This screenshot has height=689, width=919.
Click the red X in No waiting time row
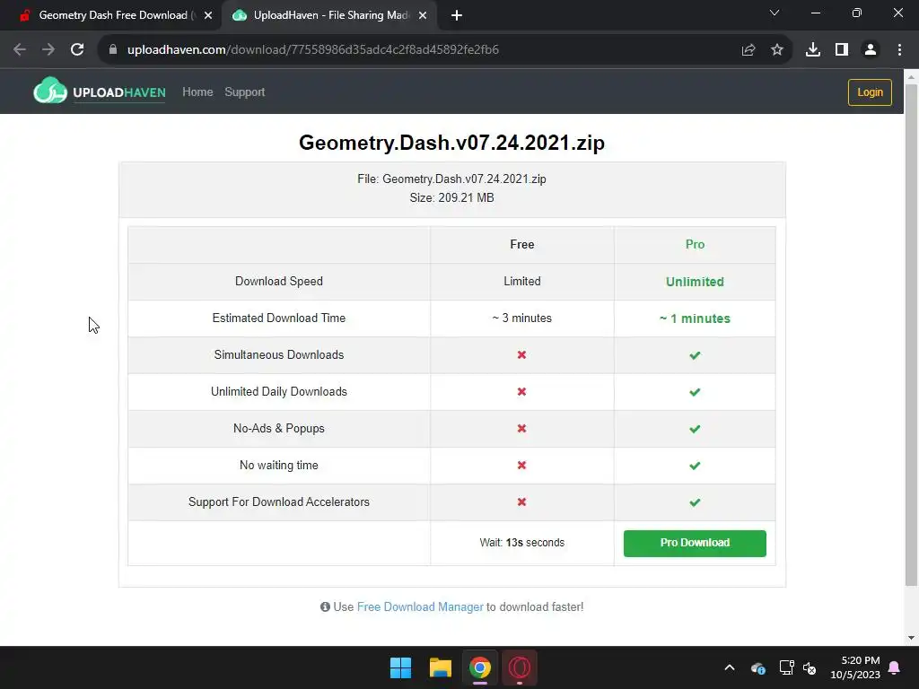[x=521, y=466]
